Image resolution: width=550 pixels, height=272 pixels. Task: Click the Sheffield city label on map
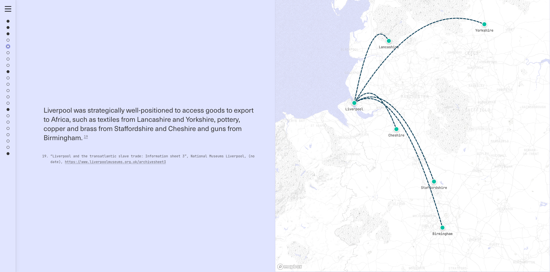click(478, 110)
